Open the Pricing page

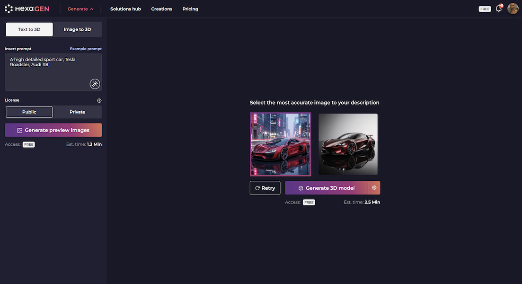pos(190,9)
